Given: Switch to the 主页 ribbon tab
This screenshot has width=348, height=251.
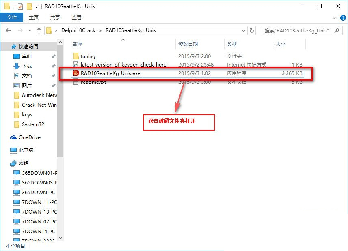Looking at the screenshot, I should (34, 17).
